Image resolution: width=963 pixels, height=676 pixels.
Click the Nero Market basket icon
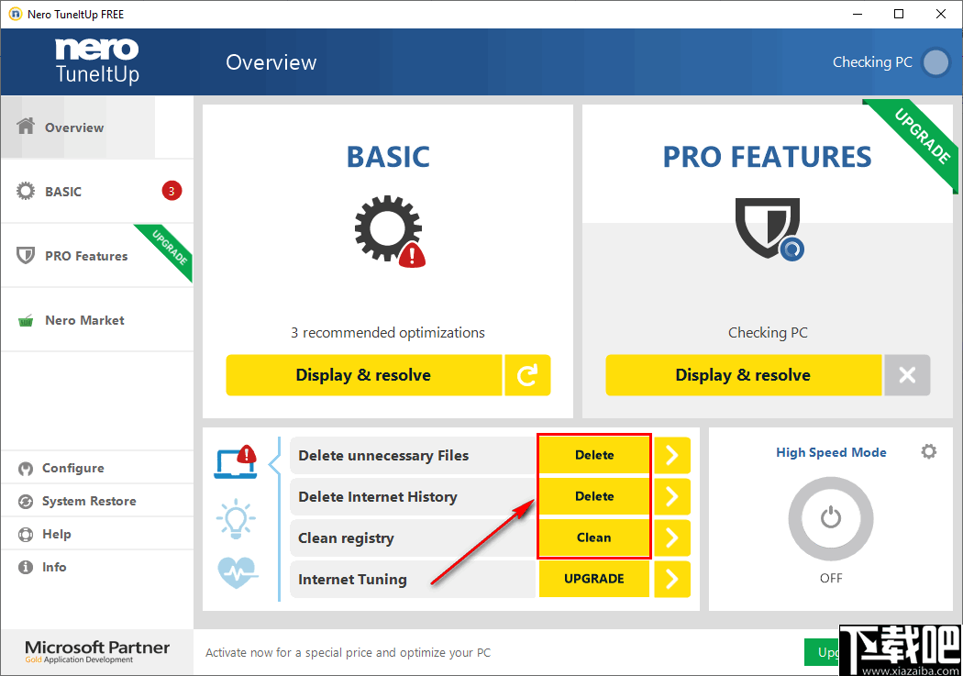tap(26, 320)
